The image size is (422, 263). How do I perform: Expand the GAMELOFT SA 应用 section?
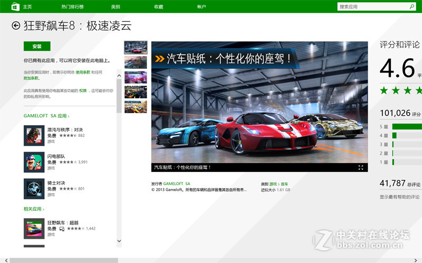pos(46,116)
